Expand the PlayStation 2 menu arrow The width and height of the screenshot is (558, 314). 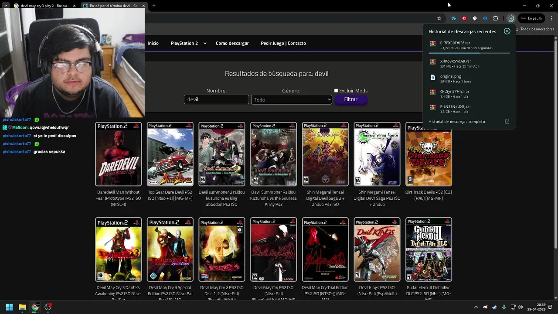pyautogui.click(x=205, y=43)
